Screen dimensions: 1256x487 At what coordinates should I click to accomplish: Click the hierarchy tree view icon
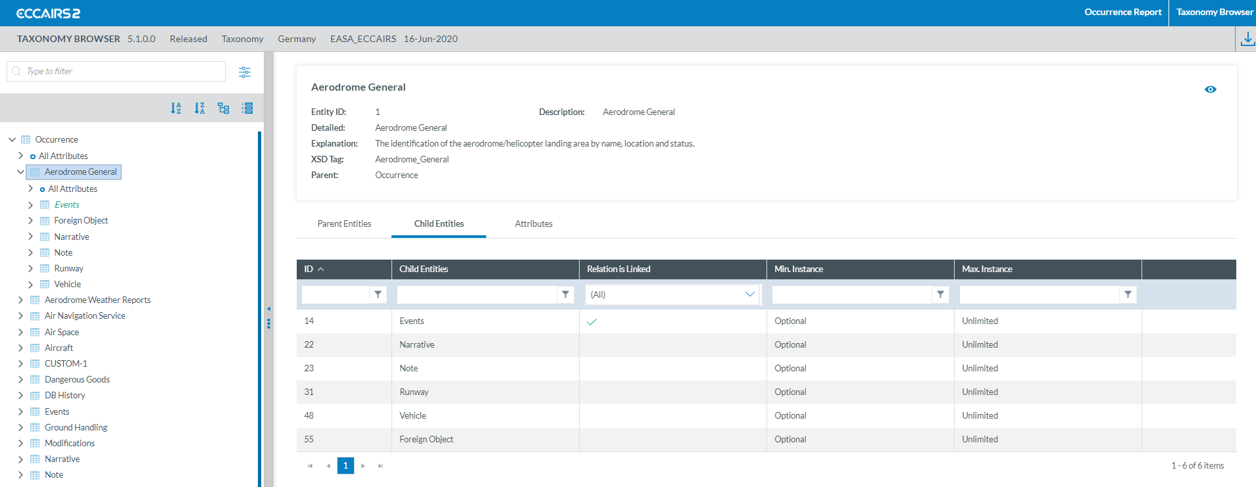tap(224, 108)
